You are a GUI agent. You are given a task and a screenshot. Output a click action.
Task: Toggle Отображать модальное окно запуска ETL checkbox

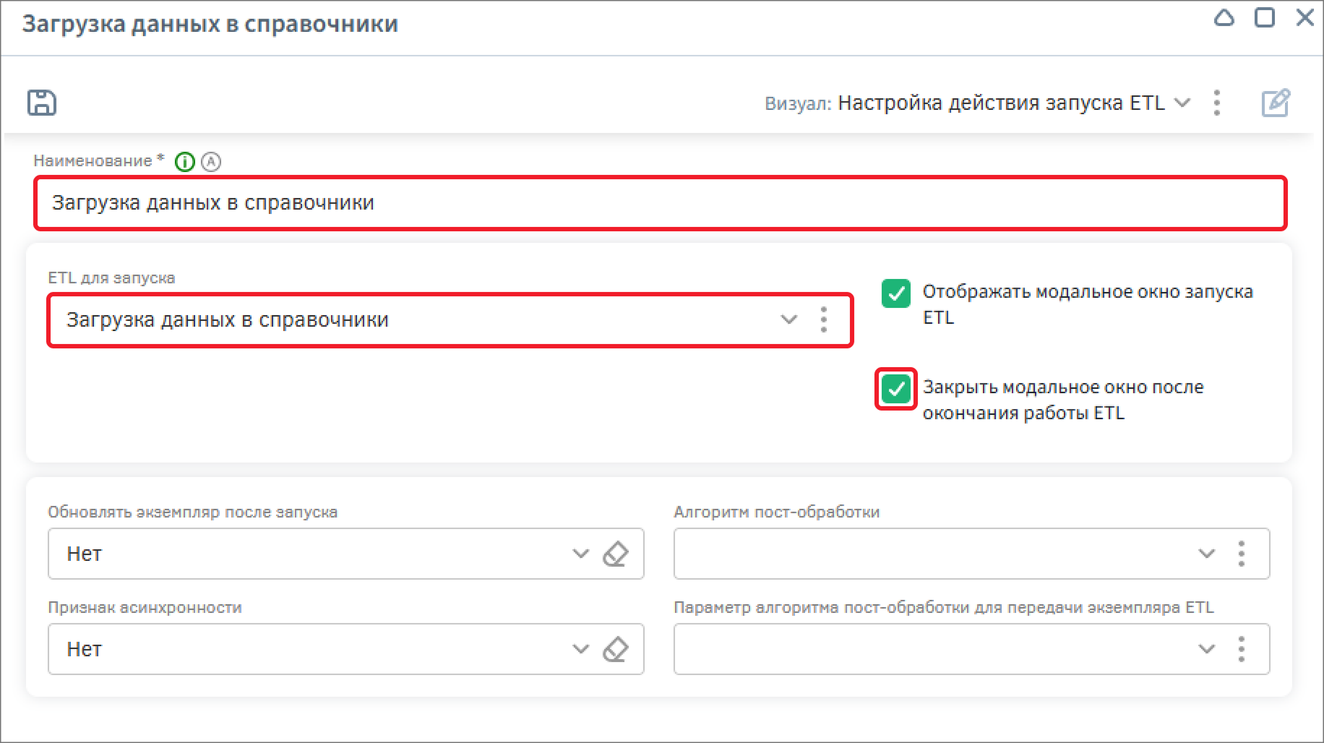(895, 294)
